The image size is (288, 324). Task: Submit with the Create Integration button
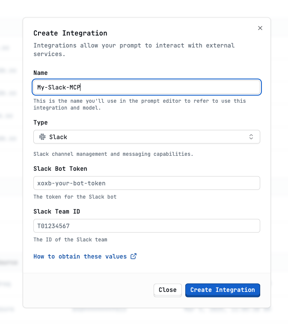(223, 290)
